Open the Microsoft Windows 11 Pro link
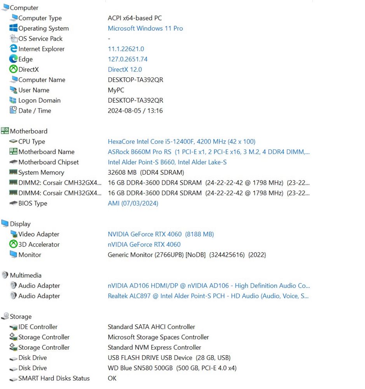 [x=145, y=28]
